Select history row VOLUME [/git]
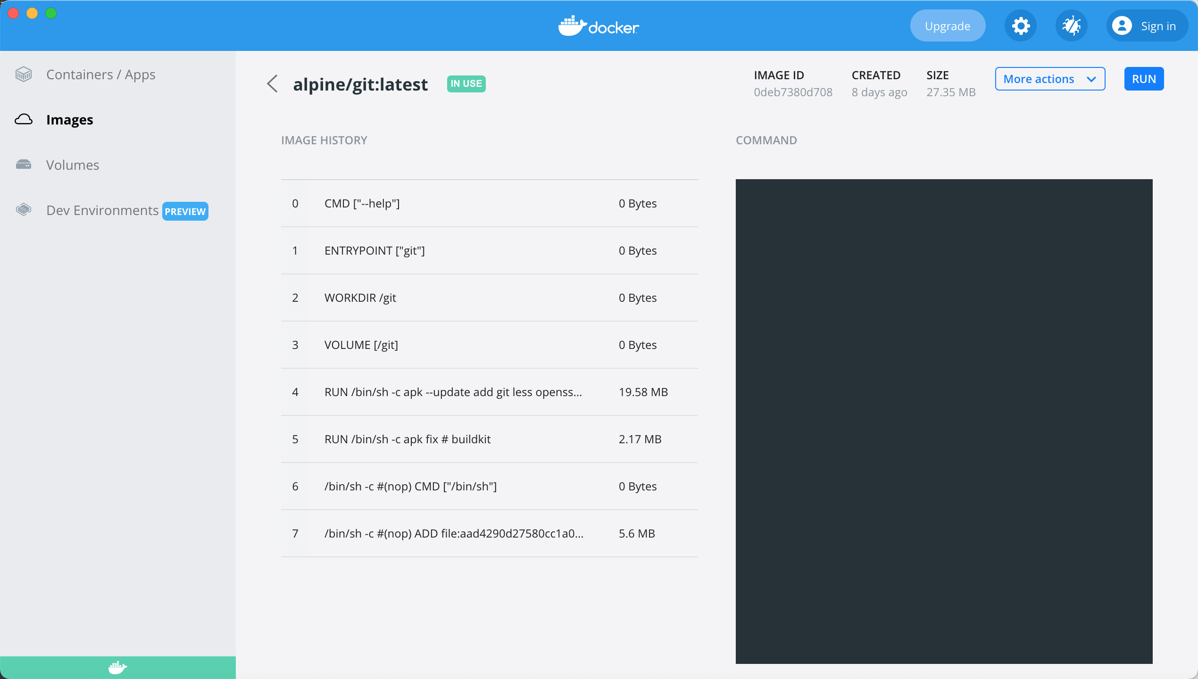The width and height of the screenshot is (1198, 679). pos(490,345)
